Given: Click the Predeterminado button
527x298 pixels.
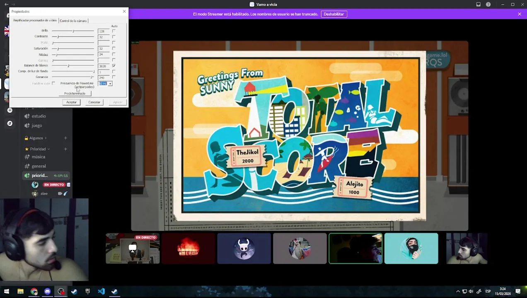Looking at the screenshot, I should tap(75, 94).
